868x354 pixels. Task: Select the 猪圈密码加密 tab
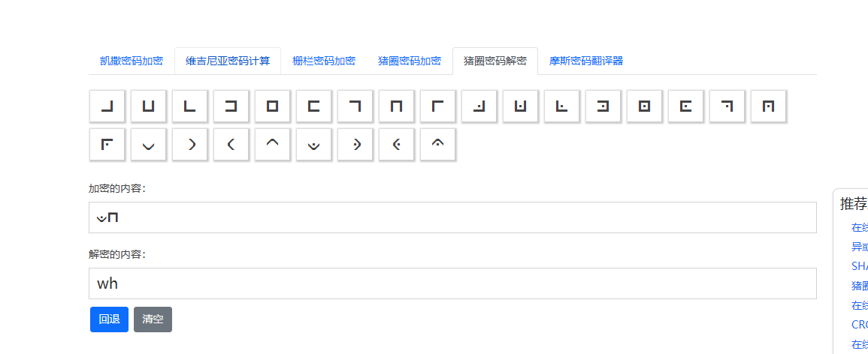(x=410, y=61)
